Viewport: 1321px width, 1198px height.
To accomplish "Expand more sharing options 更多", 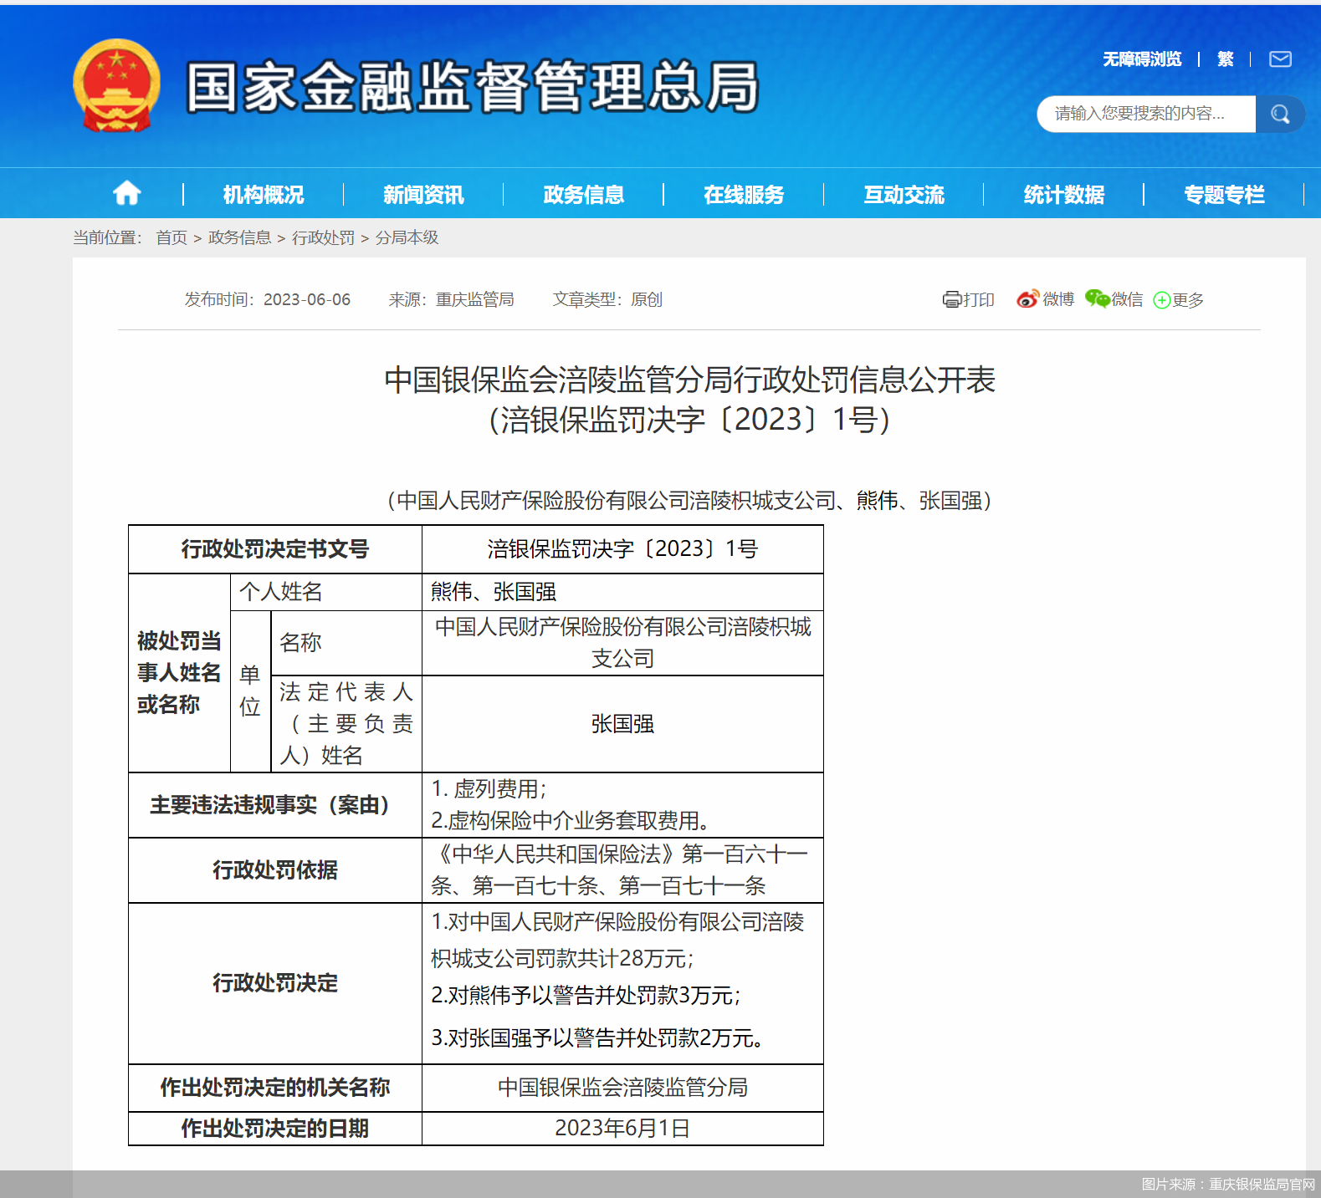I will [x=1179, y=300].
